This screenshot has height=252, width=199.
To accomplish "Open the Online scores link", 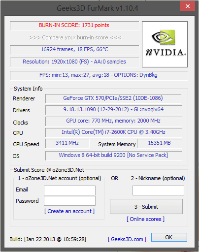I will (x=145, y=219).
